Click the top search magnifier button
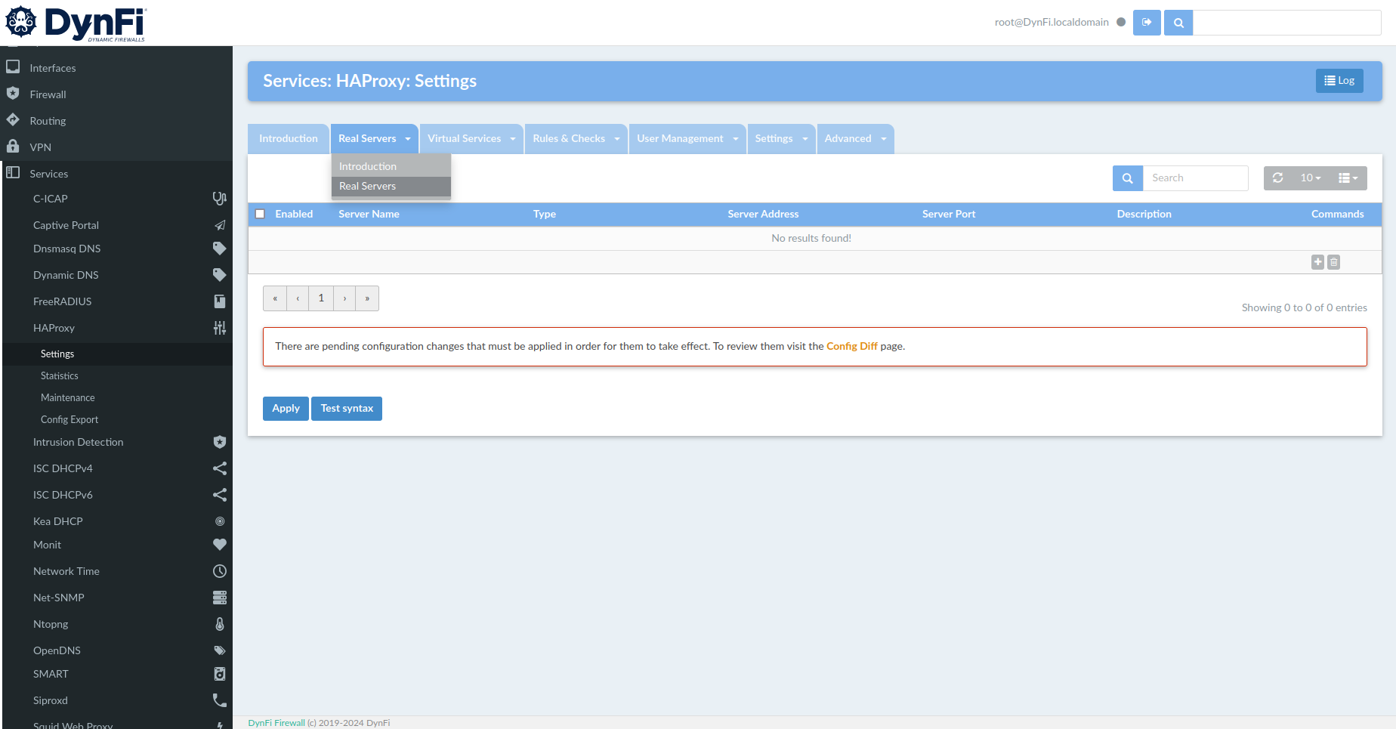Screen dimensions: 1396x729 pyautogui.click(x=1178, y=23)
